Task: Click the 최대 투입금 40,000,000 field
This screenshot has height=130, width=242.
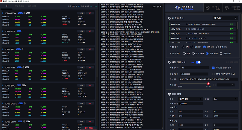Action: 194,74
